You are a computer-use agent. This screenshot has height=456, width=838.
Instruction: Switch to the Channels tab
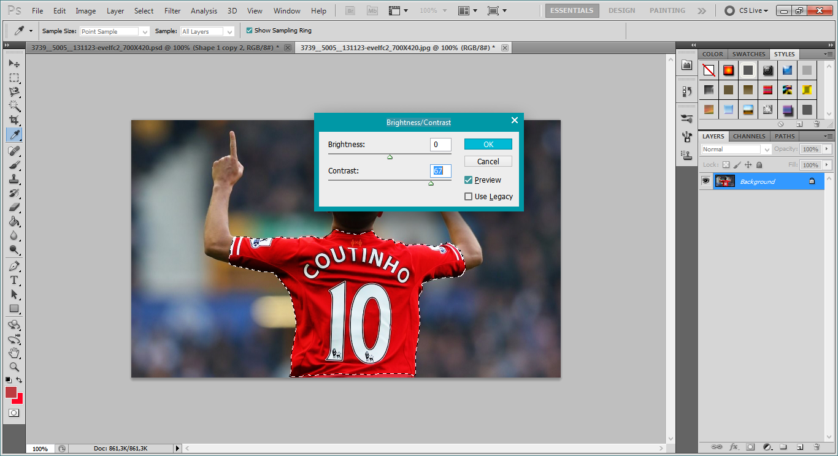[749, 136]
